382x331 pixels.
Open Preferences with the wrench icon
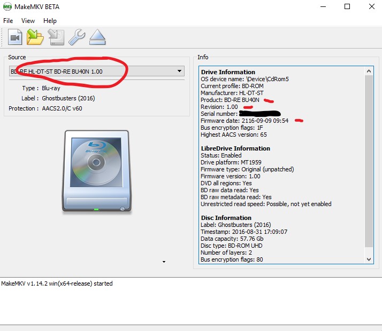pyautogui.click(x=77, y=37)
